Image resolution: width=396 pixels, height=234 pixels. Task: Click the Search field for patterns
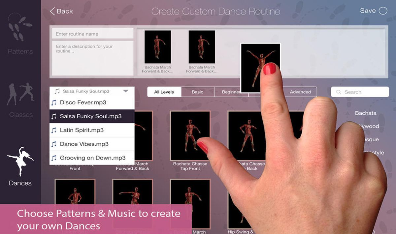click(x=360, y=92)
